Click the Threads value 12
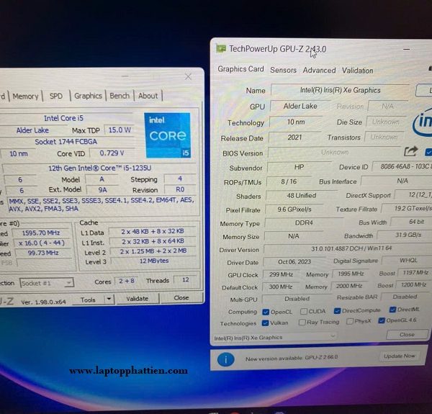Viewport: 432px width, 414px height. (186, 280)
